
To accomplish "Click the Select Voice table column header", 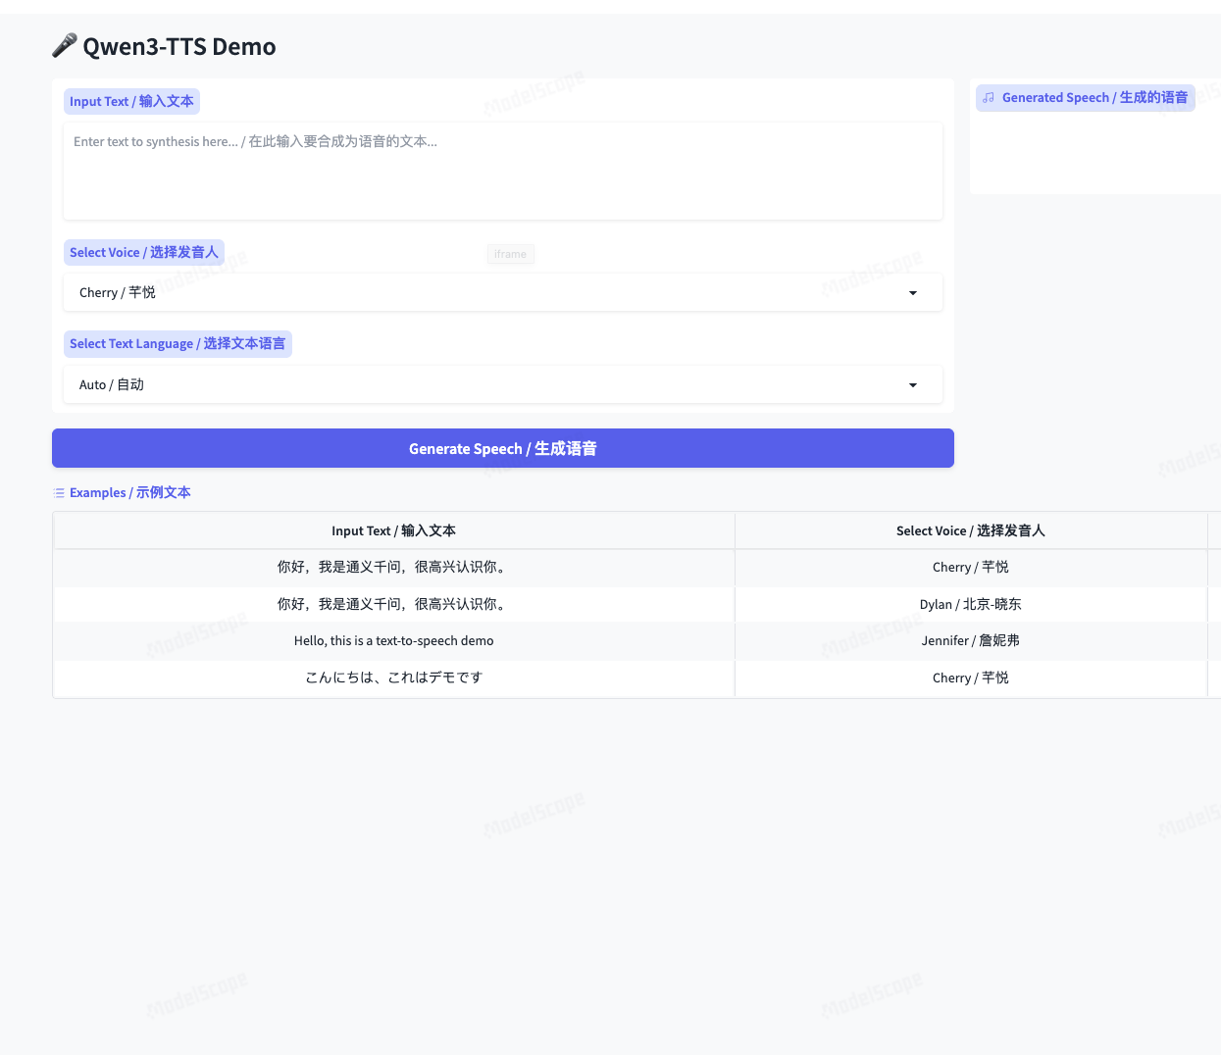I will [x=971, y=530].
